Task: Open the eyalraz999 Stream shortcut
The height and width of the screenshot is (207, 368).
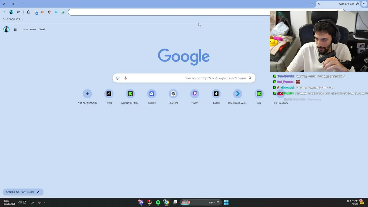Action: 130,97
